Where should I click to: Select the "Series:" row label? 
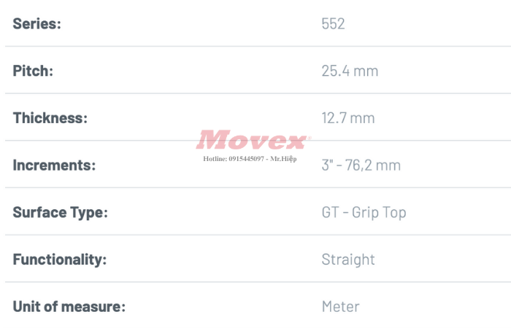pos(36,24)
